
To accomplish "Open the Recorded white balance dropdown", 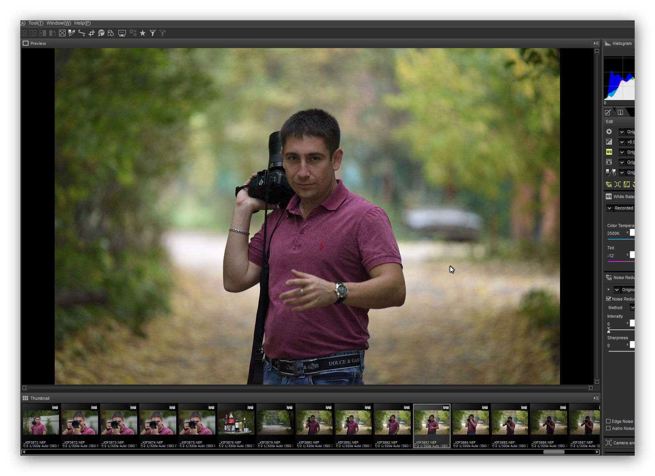I will pos(610,208).
